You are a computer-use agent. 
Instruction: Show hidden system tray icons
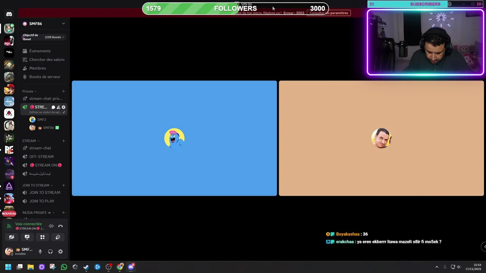tap(437, 267)
